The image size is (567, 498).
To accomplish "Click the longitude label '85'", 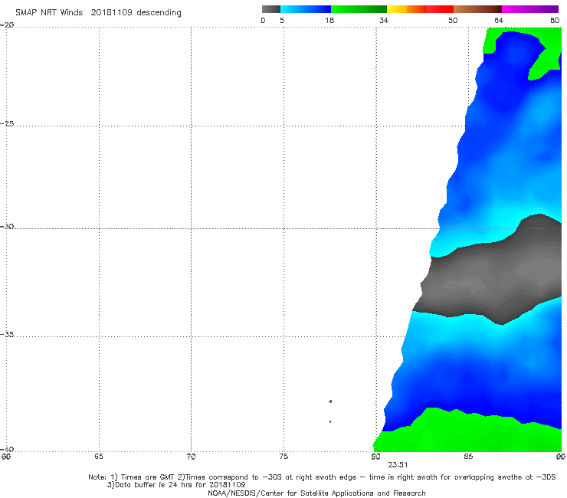I will pyautogui.click(x=468, y=457).
